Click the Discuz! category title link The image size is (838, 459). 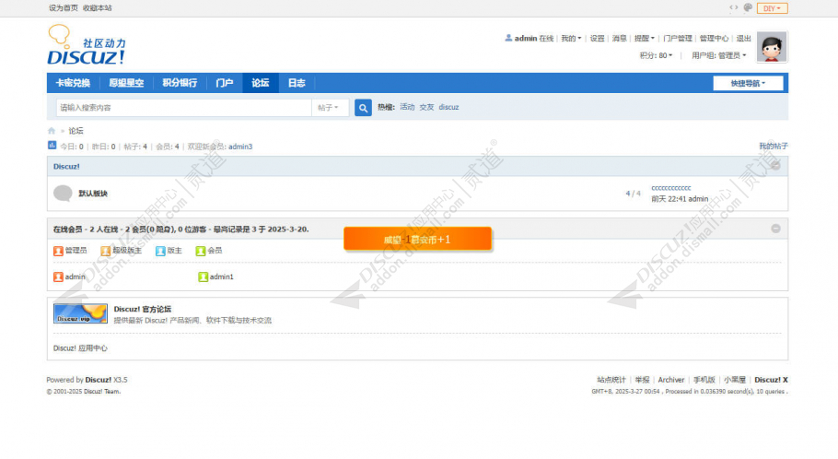[66, 167]
